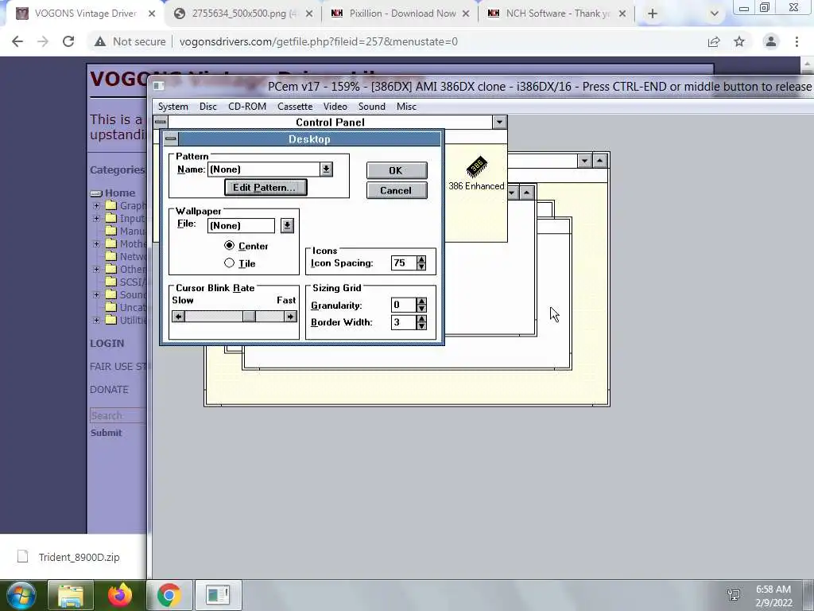Switch to the Pixillion Download Now tab
This screenshot has width=814, height=611.
(400, 14)
